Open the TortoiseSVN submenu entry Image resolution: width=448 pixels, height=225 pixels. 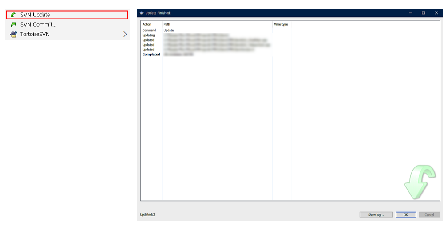(67, 34)
